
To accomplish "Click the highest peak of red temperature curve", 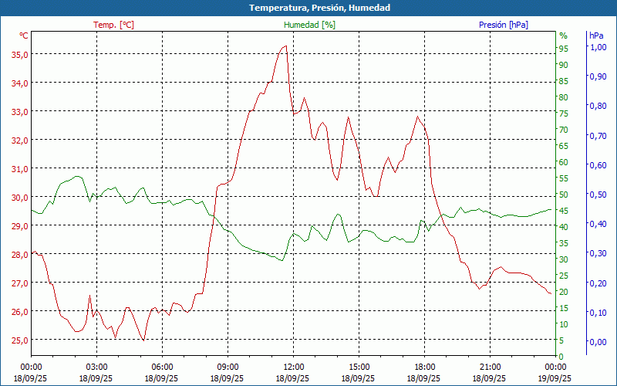I will (286, 46).
